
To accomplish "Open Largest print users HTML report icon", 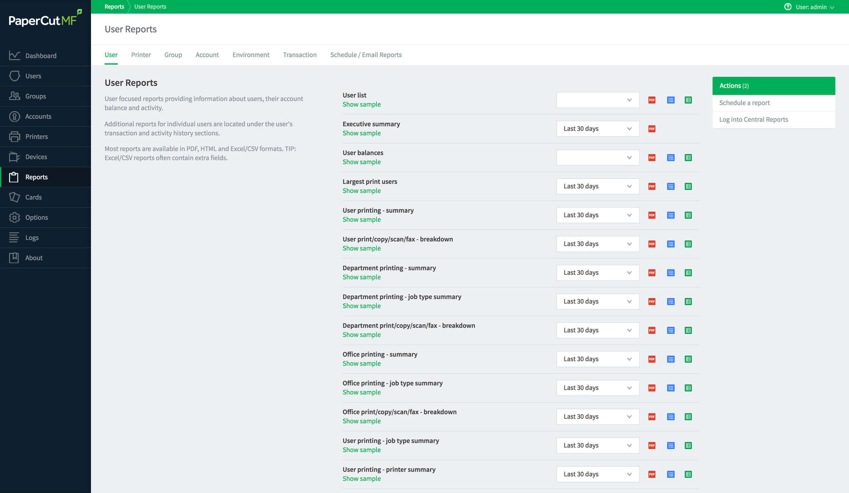I will (671, 187).
